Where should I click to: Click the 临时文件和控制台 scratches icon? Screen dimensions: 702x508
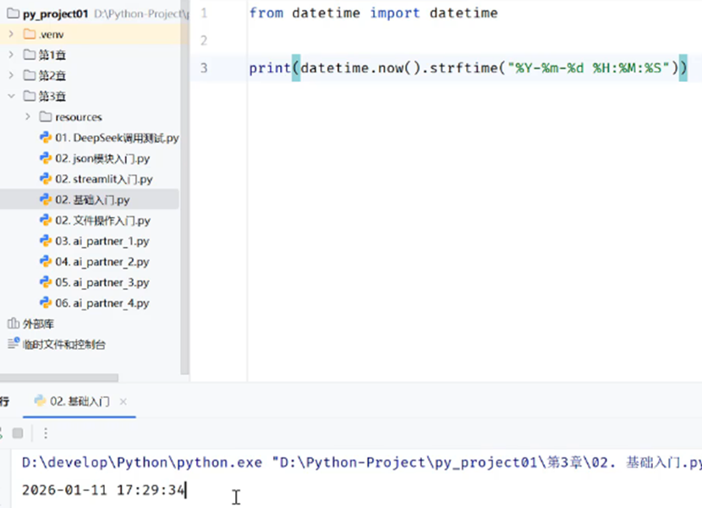[x=14, y=343]
